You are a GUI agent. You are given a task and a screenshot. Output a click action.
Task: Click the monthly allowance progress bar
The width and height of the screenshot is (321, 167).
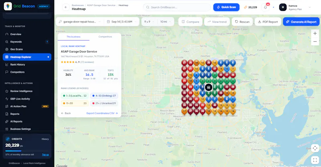coord(27,151)
